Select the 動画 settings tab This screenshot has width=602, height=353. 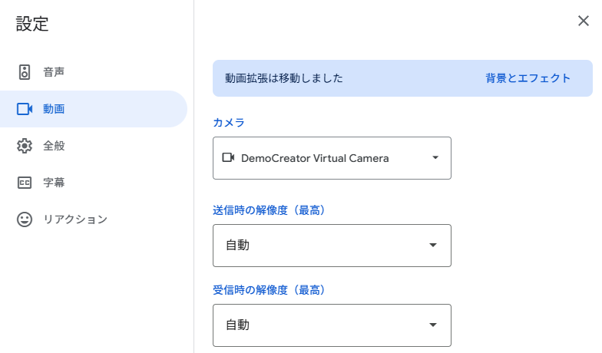[x=54, y=109]
